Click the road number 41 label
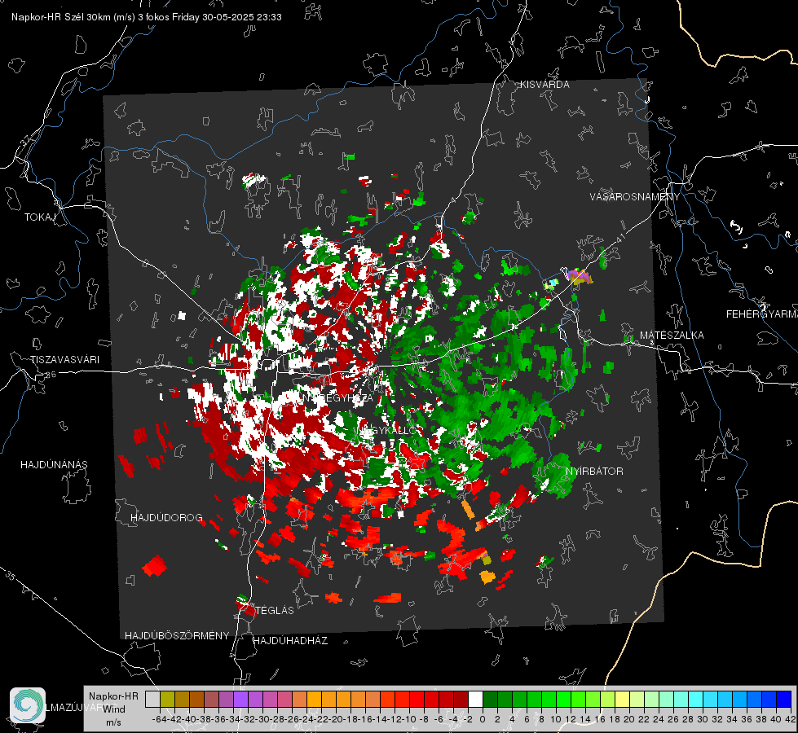This screenshot has height=733, width=798. [619, 238]
